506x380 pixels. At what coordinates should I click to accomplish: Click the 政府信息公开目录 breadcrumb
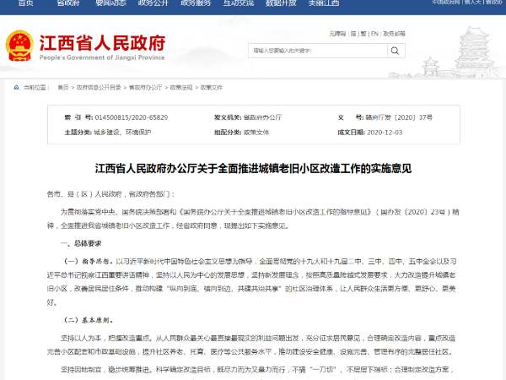[99, 87]
